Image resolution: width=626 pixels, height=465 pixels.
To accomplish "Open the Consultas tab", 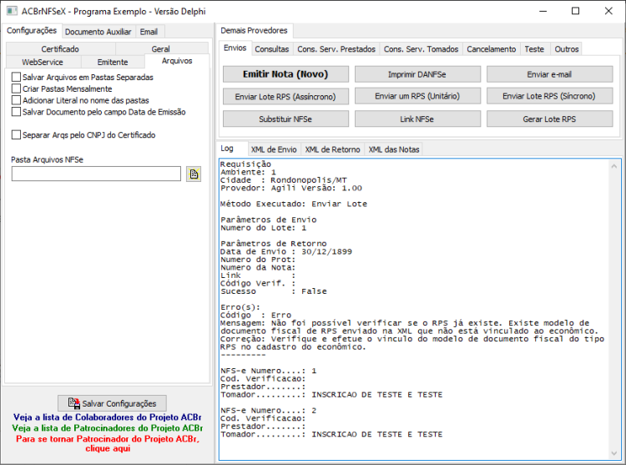I will click(272, 48).
